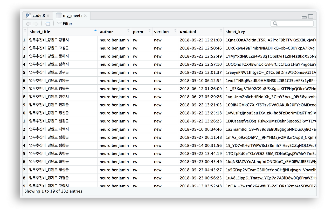This screenshot has height=218, width=332.
Task: Sort by the row number column arrows
Action: coord(25,31)
